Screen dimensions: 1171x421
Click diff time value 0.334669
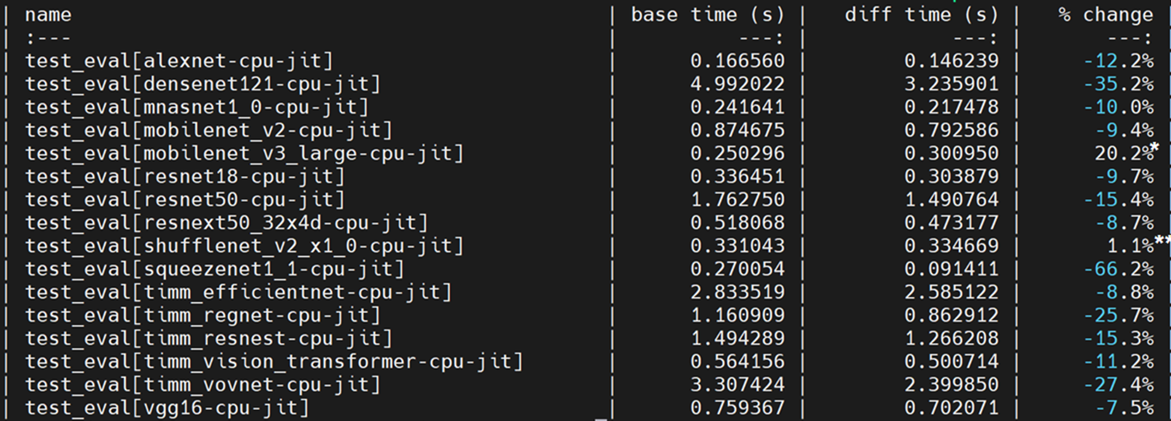pos(952,246)
